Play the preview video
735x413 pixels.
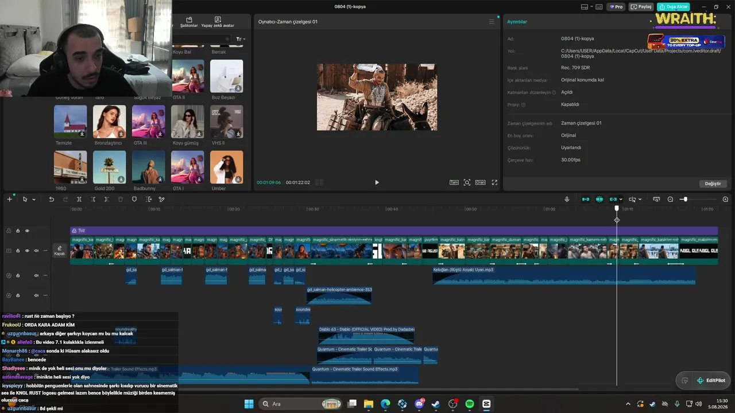point(377,182)
